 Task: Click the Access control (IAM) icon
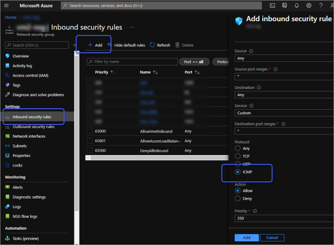8,75
